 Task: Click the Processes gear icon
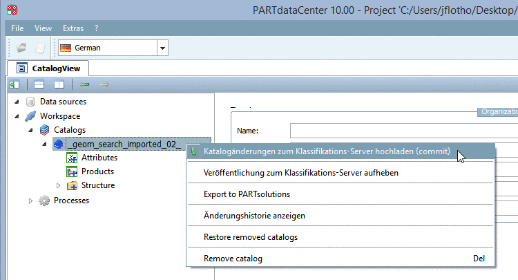tap(44, 200)
